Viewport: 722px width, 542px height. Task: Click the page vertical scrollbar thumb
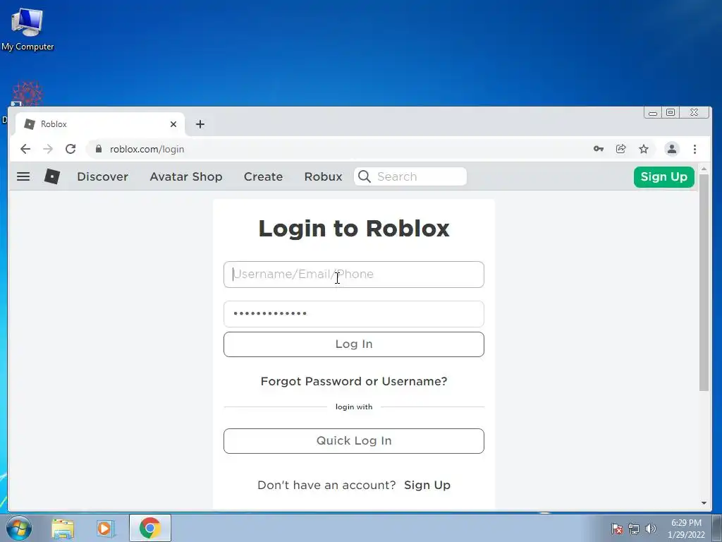[x=704, y=283]
